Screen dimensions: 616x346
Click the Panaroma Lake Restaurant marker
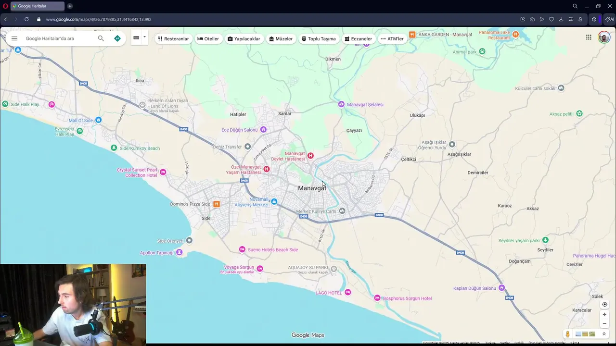click(515, 34)
